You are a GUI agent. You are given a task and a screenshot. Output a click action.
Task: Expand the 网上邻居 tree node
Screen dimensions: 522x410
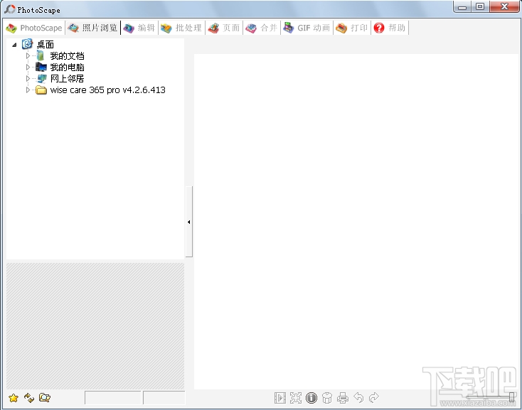point(28,78)
